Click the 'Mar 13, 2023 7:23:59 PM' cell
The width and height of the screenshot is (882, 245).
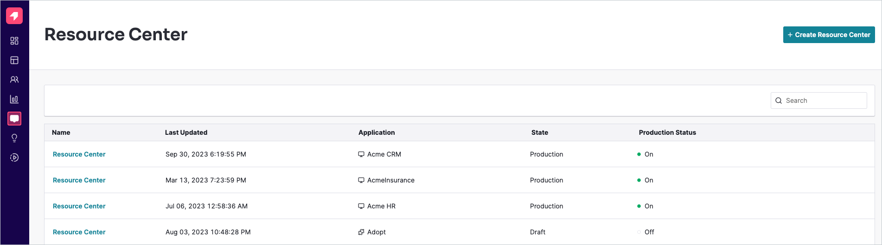206,180
